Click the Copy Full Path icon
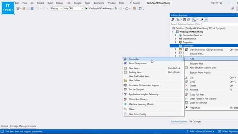 coord(186,95)
